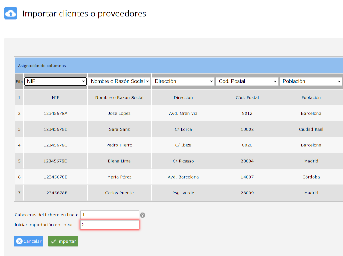The width and height of the screenshot is (343, 256).
Task: Select cell 12345678F
Action: 56,193
